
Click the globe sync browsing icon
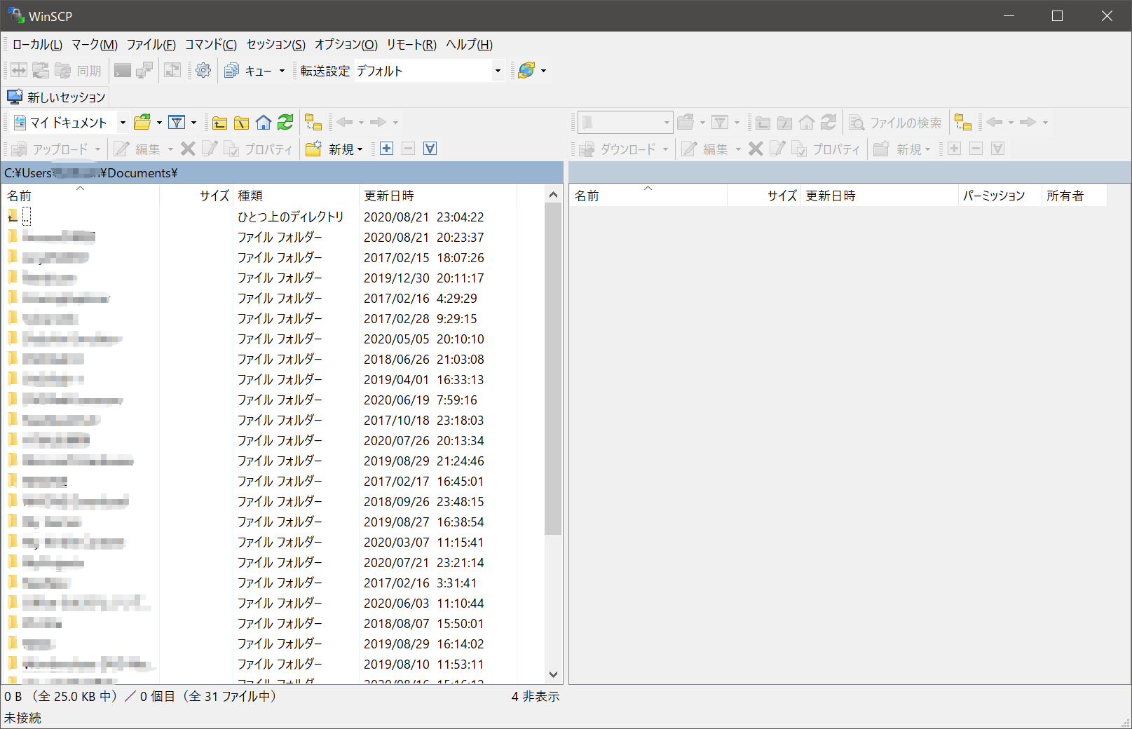coord(526,71)
